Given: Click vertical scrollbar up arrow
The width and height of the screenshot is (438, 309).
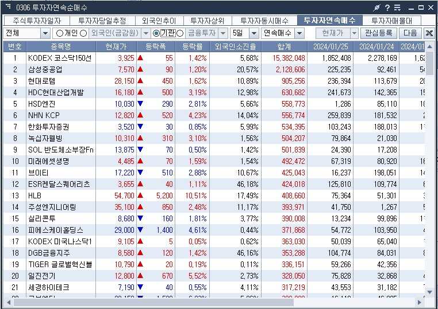Looking at the screenshot, I should click(429, 46).
